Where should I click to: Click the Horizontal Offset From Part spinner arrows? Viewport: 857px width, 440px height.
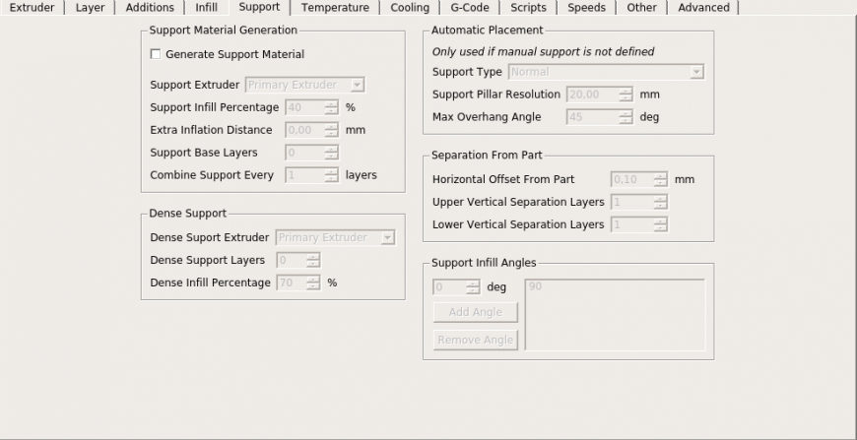click(660, 179)
